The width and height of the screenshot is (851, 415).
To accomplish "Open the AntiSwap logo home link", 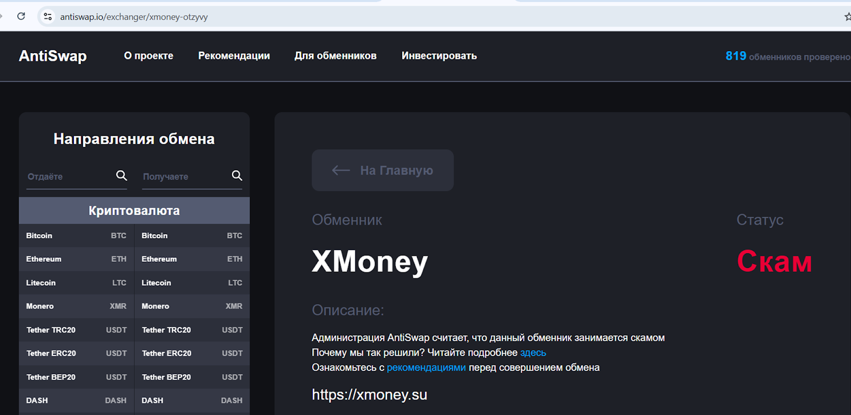I will click(x=53, y=56).
